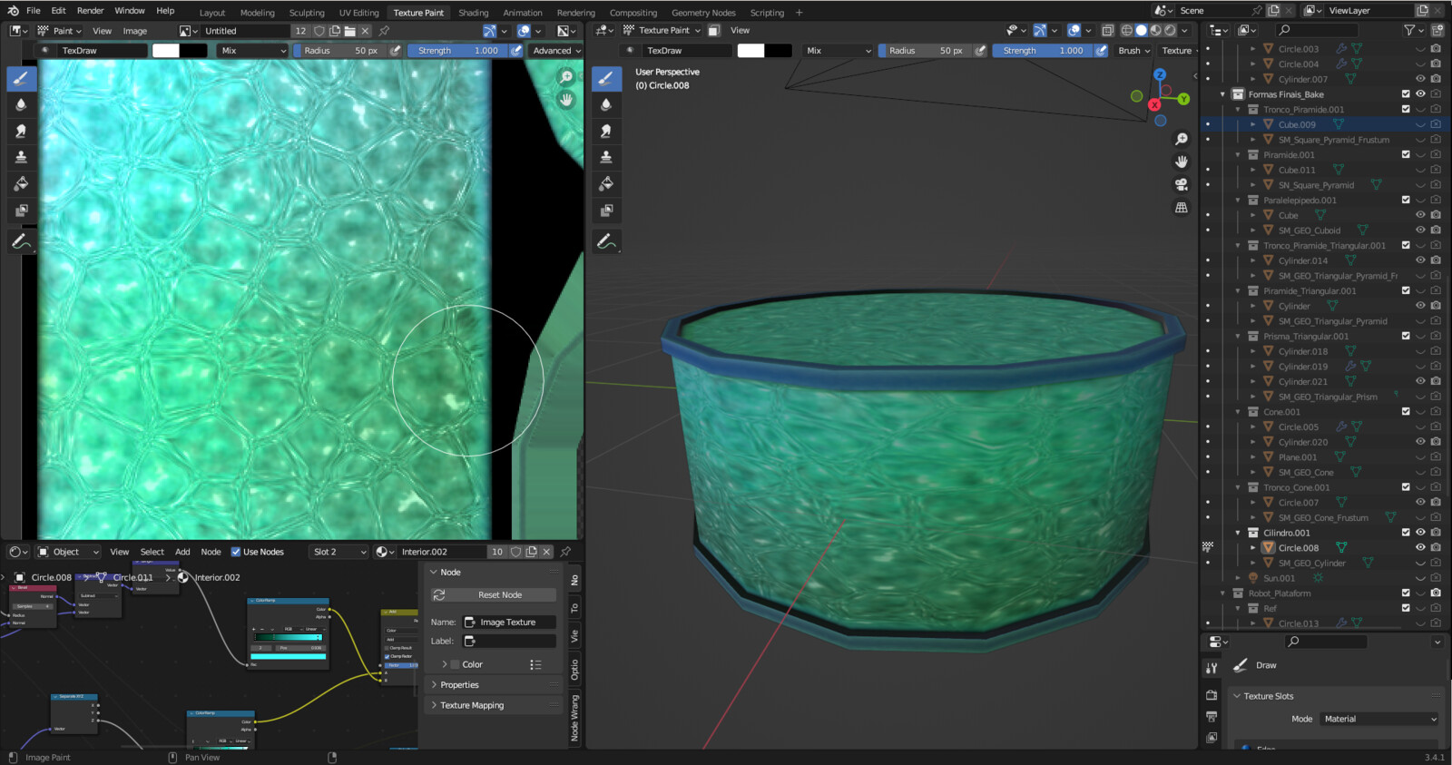Image resolution: width=1452 pixels, height=765 pixels.
Task: Select the Annotate tool in the image editor
Action: point(21,241)
